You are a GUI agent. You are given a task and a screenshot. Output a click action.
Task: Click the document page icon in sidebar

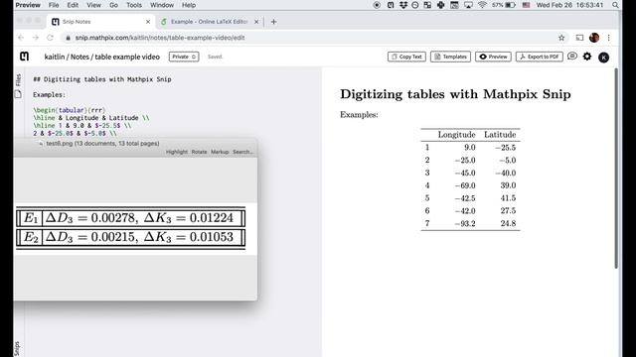click(x=18, y=94)
